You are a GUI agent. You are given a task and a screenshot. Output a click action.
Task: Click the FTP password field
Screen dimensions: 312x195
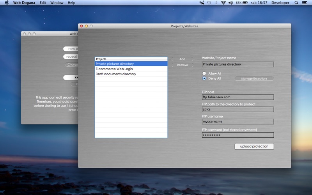[x=238, y=135]
